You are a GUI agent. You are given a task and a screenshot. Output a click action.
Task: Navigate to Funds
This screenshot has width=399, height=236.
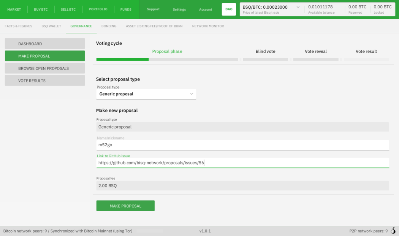tap(126, 10)
